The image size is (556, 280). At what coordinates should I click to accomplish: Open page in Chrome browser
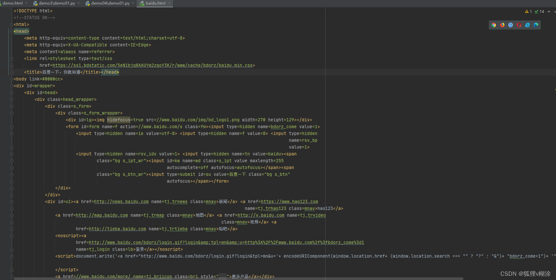coord(494,25)
